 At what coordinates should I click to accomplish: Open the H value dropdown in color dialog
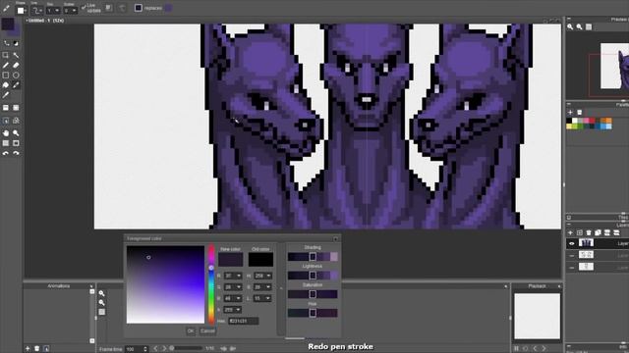(x=268, y=276)
